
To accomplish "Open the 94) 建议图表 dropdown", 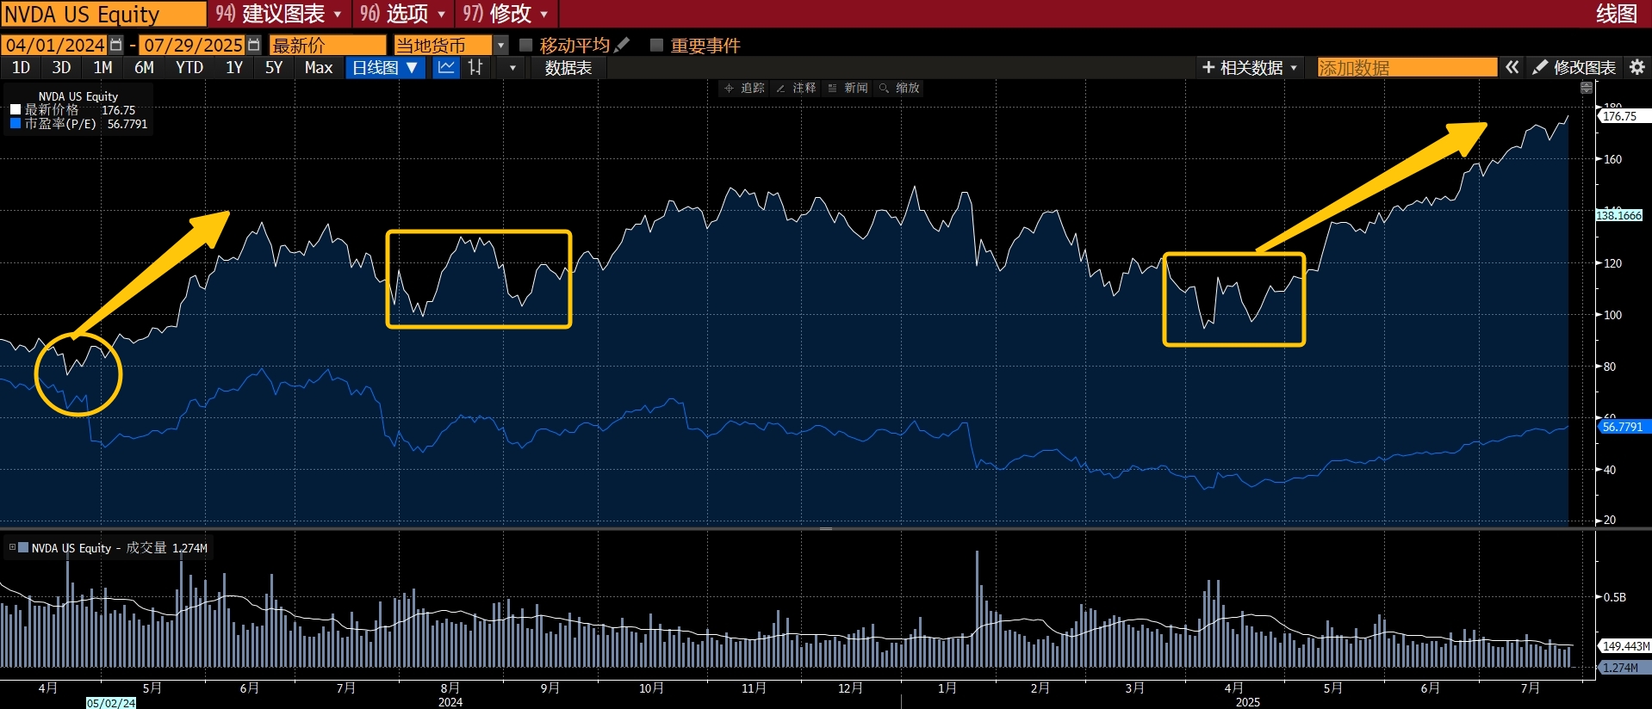I will click(278, 14).
